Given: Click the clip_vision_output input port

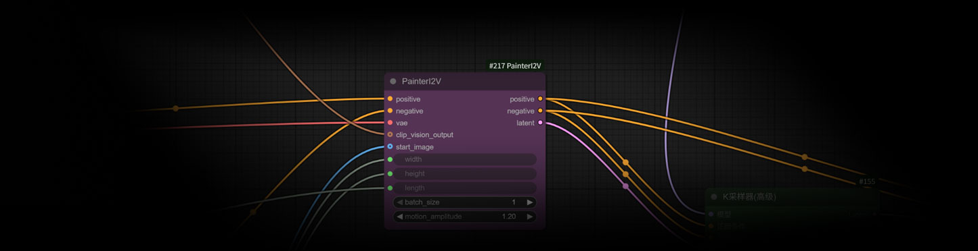Looking at the screenshot, I should pyautogui.click(x=390, y=135).
